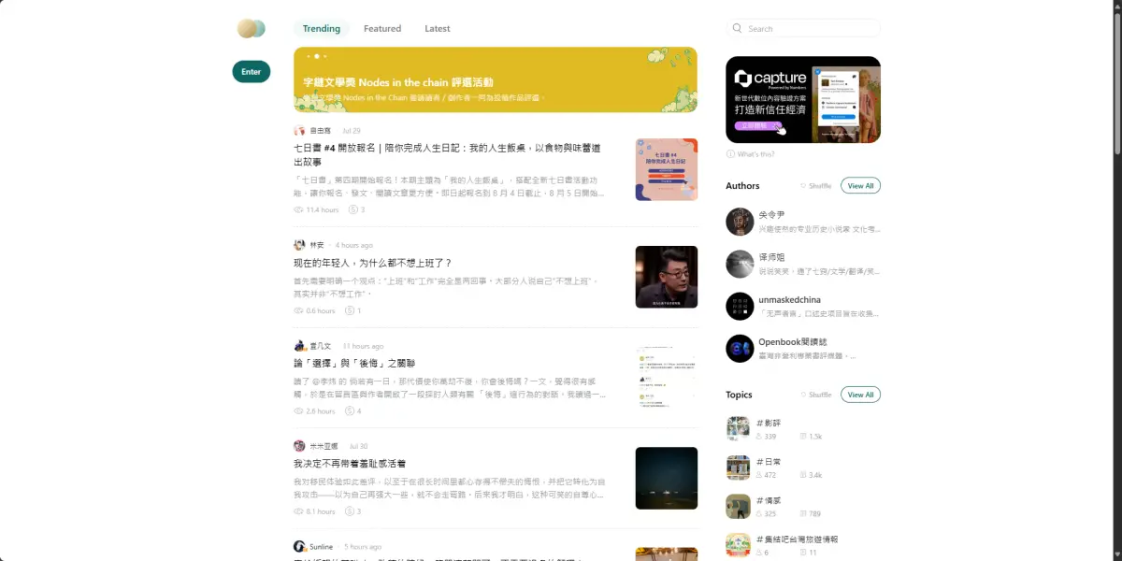
Task: Click the avatar of author 吳令尹
Action: point(740,222)
